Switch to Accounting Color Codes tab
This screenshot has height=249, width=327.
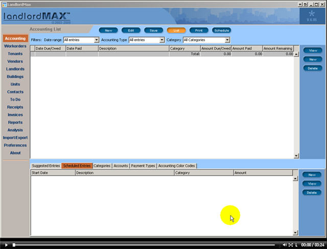pyautogui.click(x=177, y=166)
